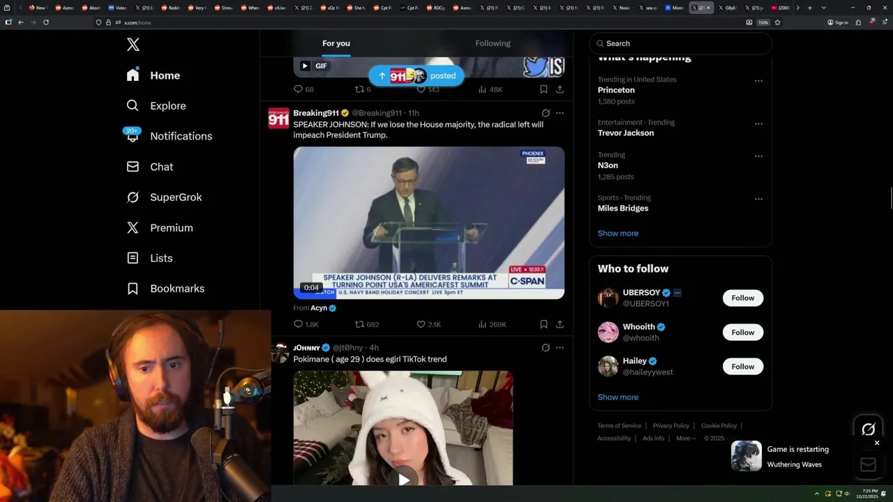The image size is (893, 502).
Task: Play the Speaker Johnson C-SPAN video
Action: (x=429, y=222)
